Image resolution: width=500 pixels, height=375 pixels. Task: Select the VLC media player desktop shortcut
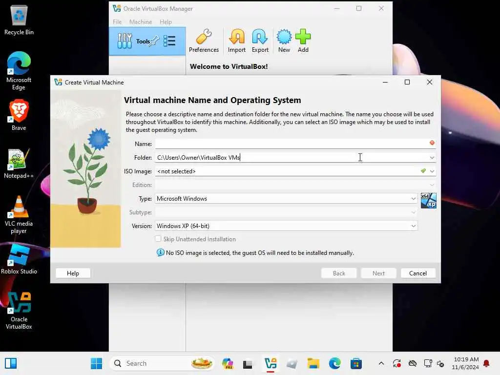[19, 215]
